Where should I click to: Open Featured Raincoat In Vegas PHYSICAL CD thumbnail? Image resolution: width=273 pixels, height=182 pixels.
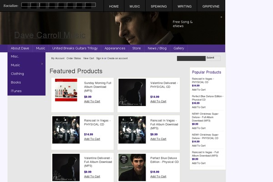point(66,130)
